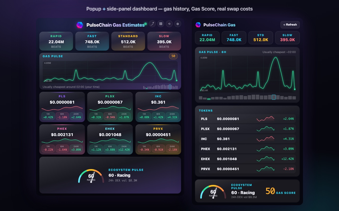Image resolution: width=339 pixels, height=211 pixels.
Task: Click the 6H -1.18% chip on PLS card
Action: 62,116
